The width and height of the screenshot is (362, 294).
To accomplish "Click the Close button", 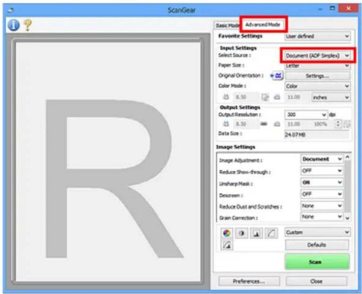I will point(316,281).
